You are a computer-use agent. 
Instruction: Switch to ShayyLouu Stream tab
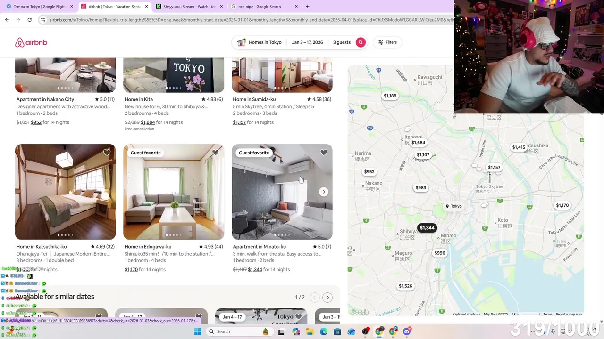point(189,7)
